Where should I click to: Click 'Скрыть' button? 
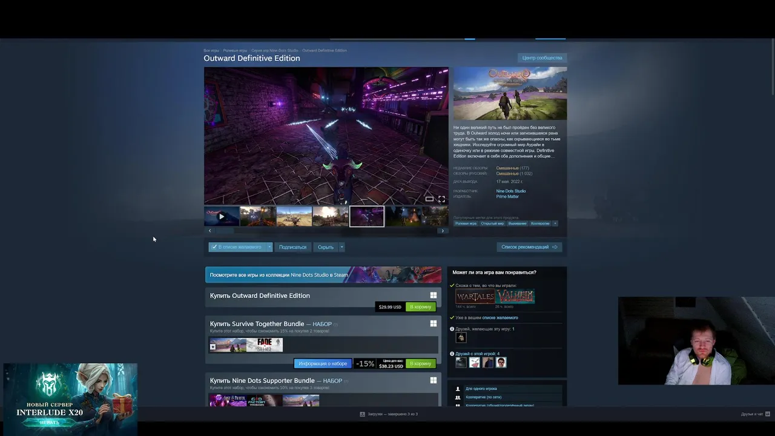(x=326, y=247)
